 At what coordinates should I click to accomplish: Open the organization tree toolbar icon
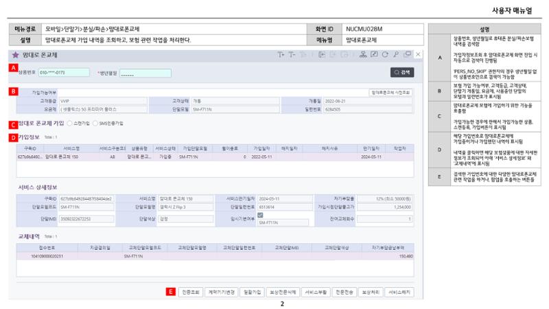point(363,54)
